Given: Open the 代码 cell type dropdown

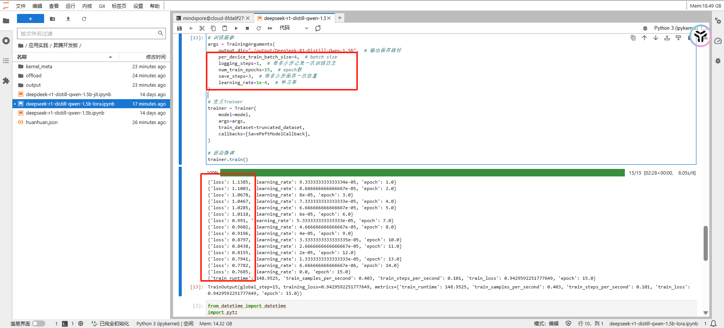Looking at the screenshot, I should (x=294, y=28).
